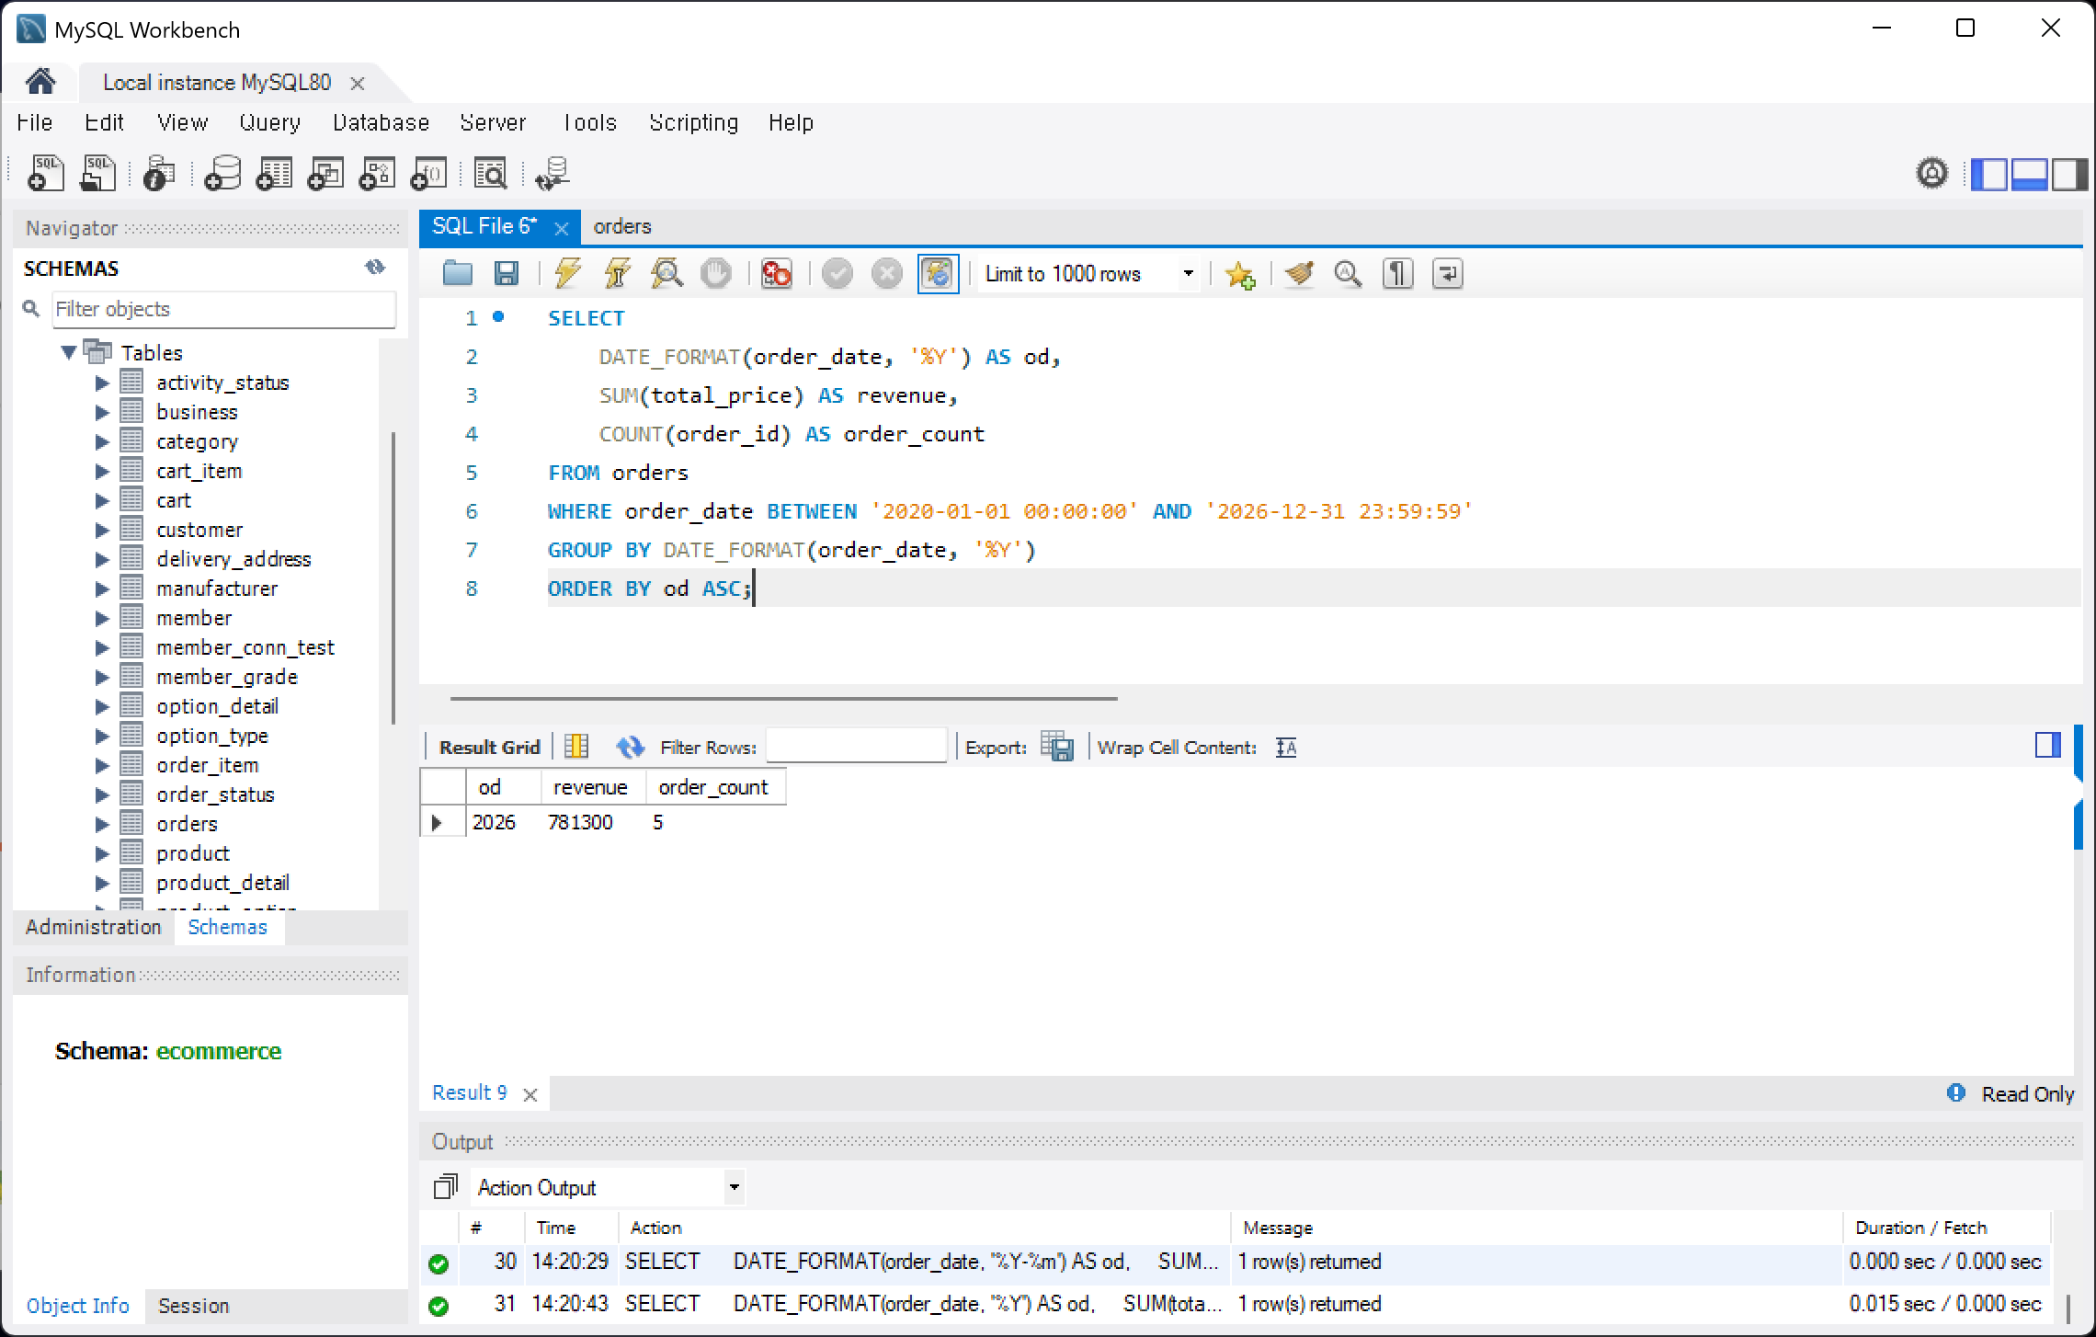
Task: Click the Save script floppy disk icon
Action: click(507, 273)
